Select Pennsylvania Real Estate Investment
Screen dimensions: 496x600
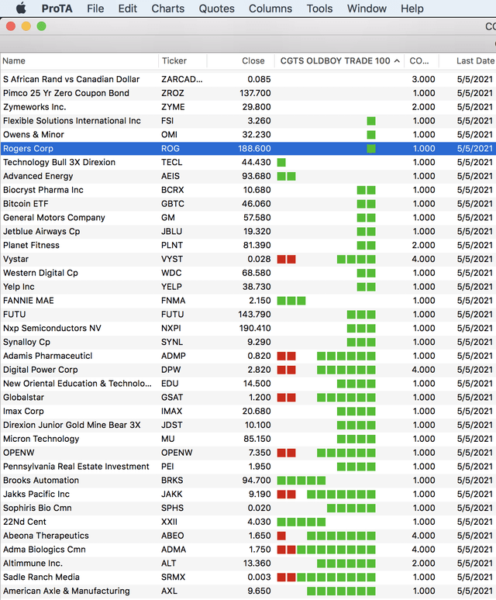point(248,467)
